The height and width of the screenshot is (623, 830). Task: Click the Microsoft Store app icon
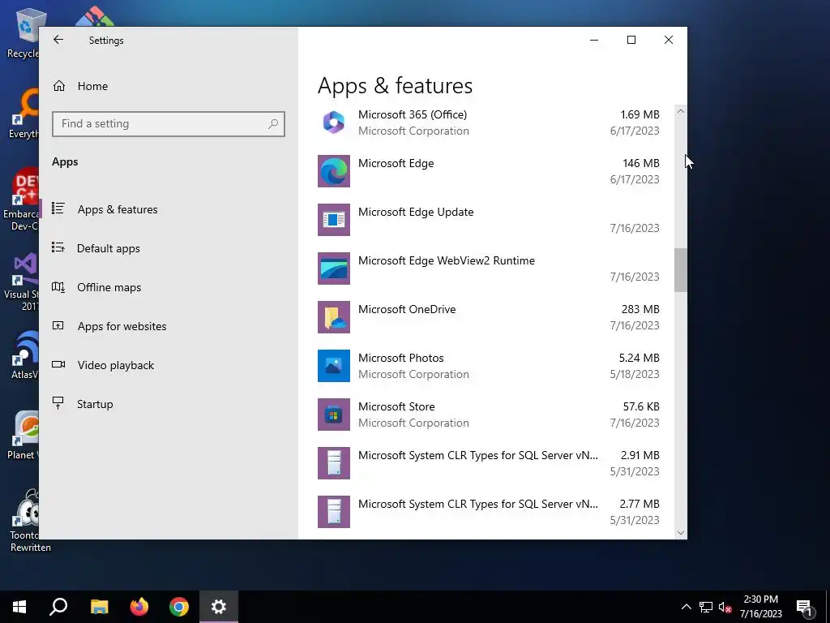point(333,415)
